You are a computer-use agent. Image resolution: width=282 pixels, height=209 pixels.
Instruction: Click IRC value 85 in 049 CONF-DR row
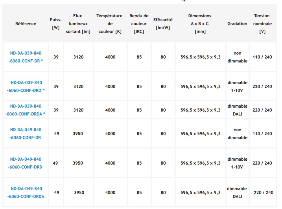pyautogui.click(x=139, y=134)
